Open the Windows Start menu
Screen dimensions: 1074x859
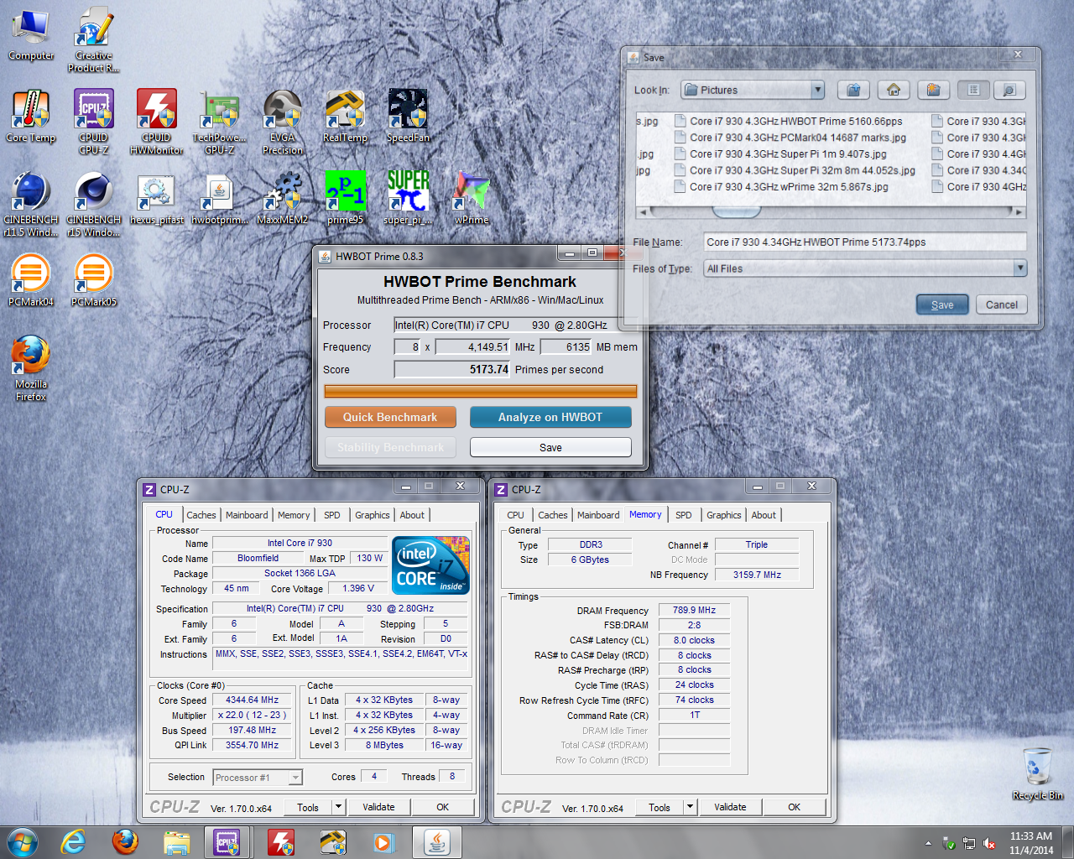click(23, 841)
